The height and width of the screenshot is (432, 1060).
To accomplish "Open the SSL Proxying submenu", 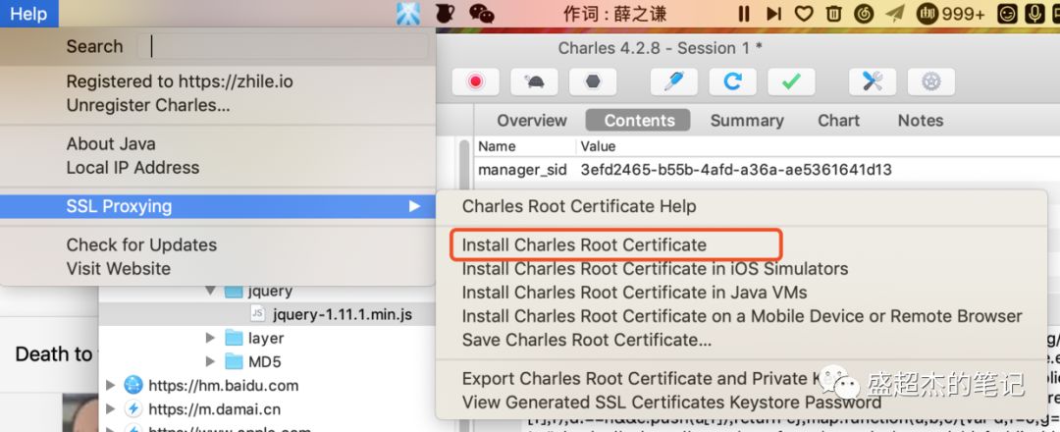I will coord(218,206).
